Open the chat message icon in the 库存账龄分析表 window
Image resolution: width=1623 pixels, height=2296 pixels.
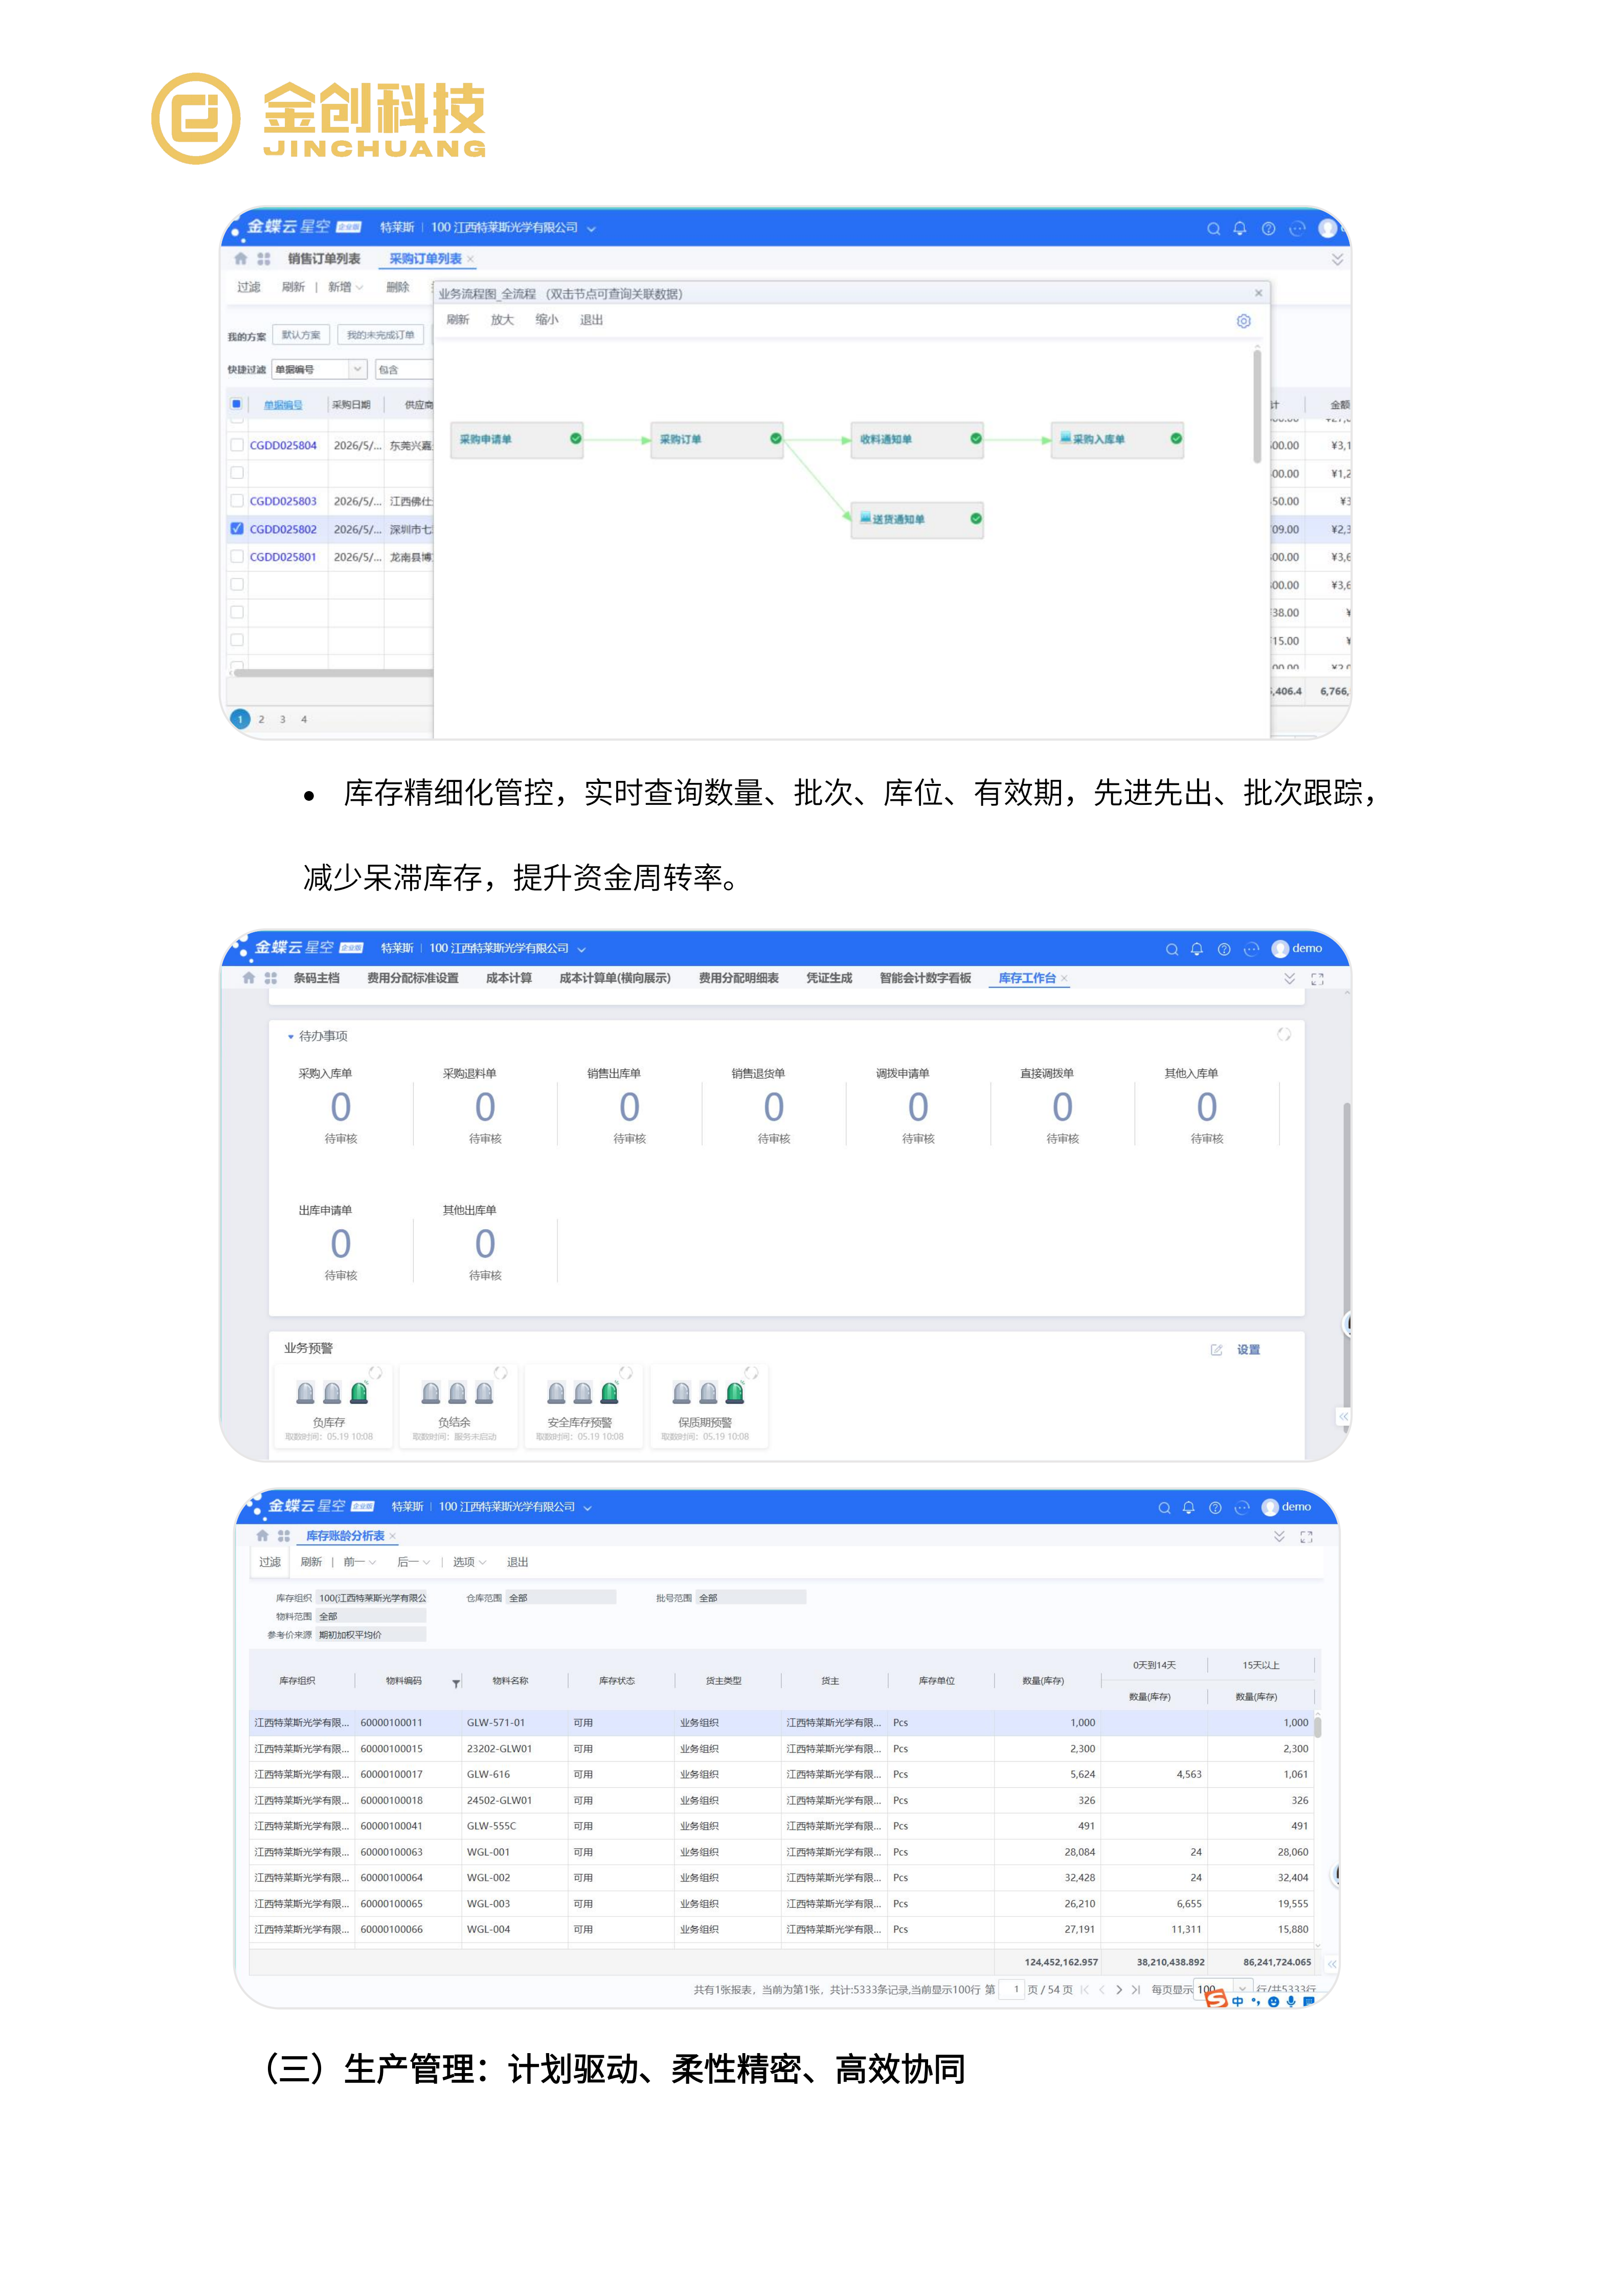tap(1242, 1508)
